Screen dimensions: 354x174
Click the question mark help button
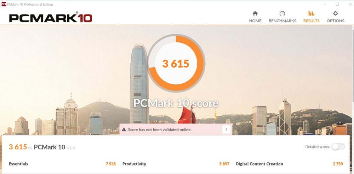[x=227, y=130]
